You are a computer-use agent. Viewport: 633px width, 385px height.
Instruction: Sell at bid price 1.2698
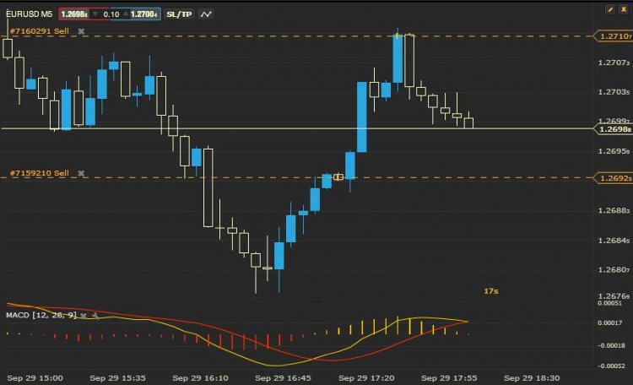pos(74,14)
